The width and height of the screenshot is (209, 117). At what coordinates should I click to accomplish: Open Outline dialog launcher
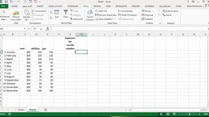click(160, 23)
